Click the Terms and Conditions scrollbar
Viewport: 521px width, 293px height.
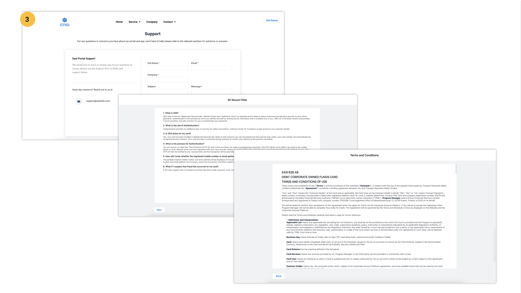[x=456, y=169]
